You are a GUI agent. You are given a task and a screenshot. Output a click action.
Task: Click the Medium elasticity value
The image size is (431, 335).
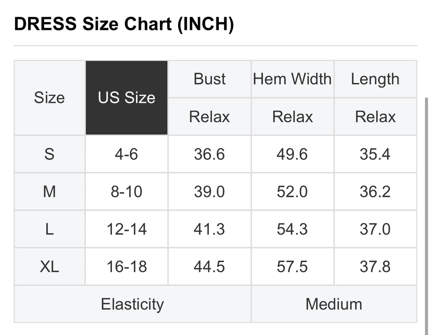tap(334, 304)
